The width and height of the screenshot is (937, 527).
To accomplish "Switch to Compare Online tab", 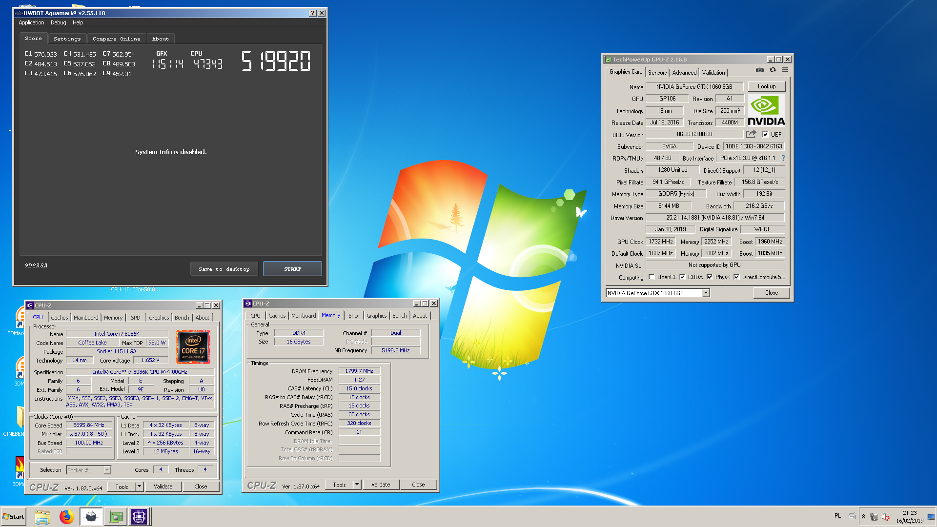I will tap(117, 39).
